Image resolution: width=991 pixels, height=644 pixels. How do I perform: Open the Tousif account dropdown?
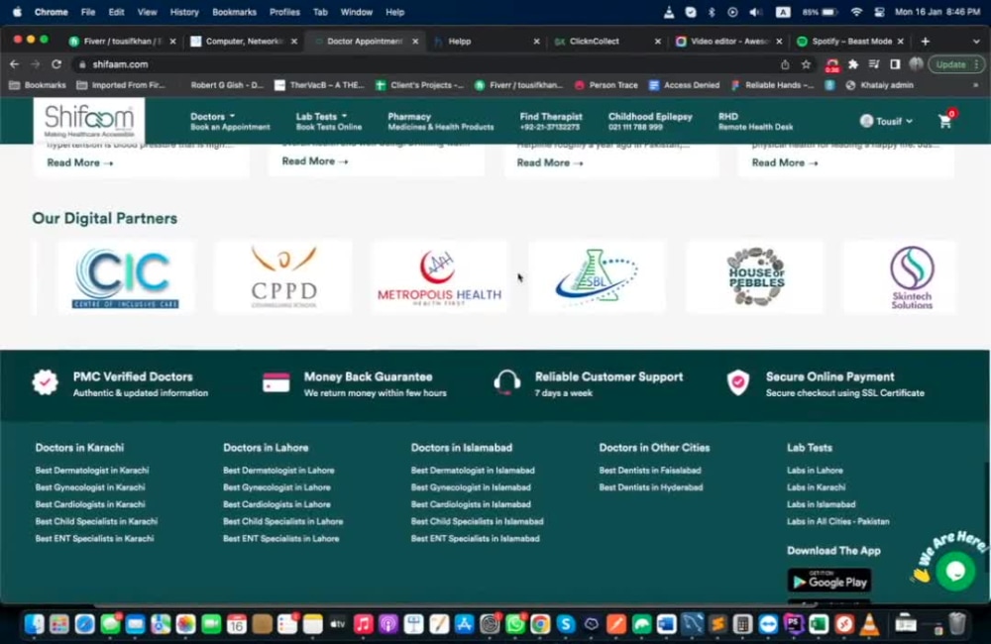[x=886, y=121]
